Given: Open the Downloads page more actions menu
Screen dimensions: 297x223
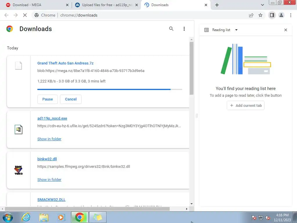Looking at the screenshot, I should tap(184, 29).
